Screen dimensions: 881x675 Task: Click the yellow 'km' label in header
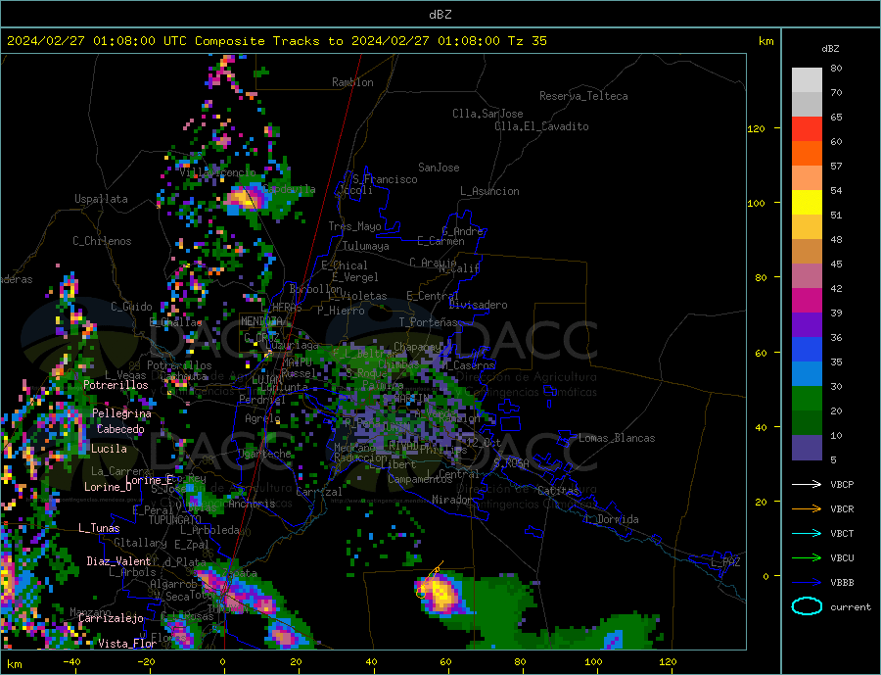(x=765, y=41)
